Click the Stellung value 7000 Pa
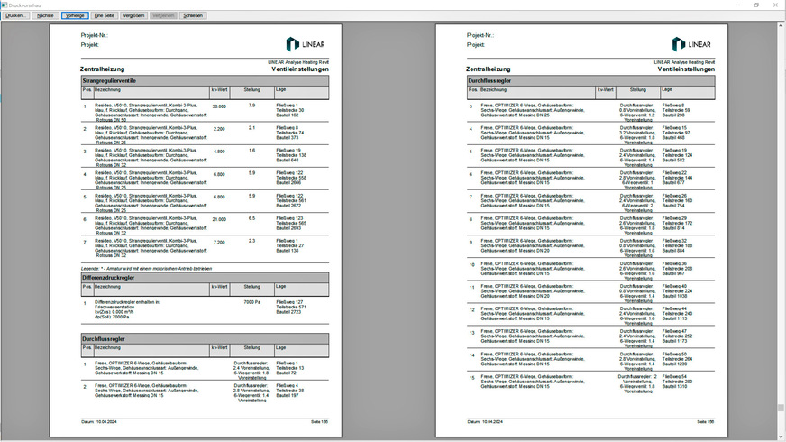Screen dimensions: 786x442 click(252, 302)
